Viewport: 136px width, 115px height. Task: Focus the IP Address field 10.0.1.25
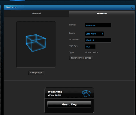pyautogui.click(x=98, y=40)
